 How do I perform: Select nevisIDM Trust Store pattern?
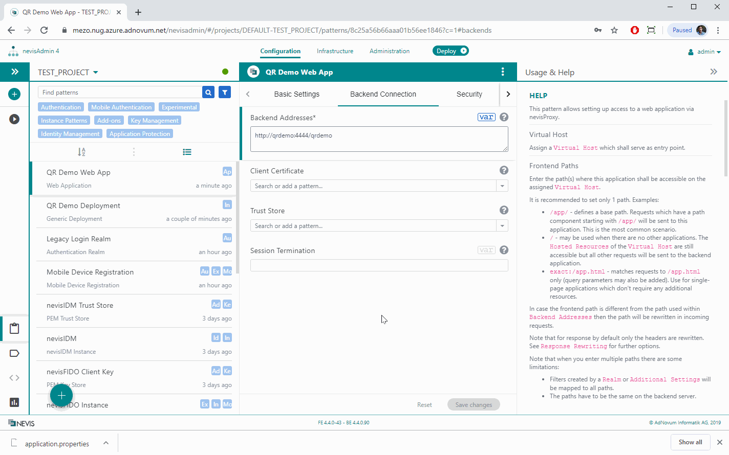click(x=133, y=311)
